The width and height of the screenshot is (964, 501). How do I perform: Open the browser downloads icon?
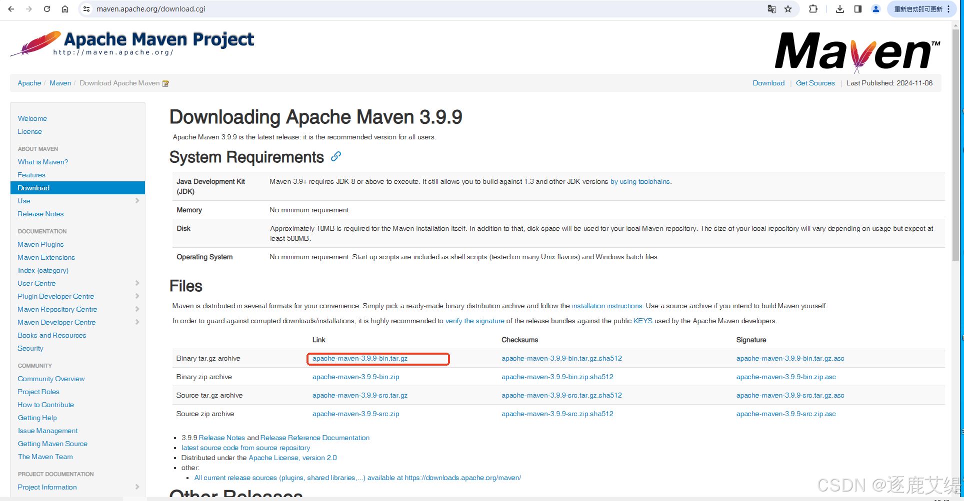tap(840, 9)
